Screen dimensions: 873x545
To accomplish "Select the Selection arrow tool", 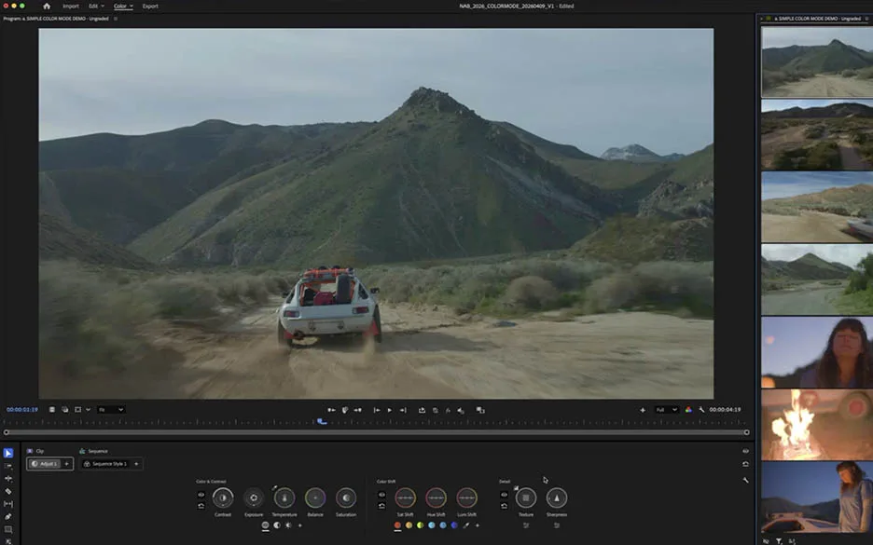I will [7, 454].
